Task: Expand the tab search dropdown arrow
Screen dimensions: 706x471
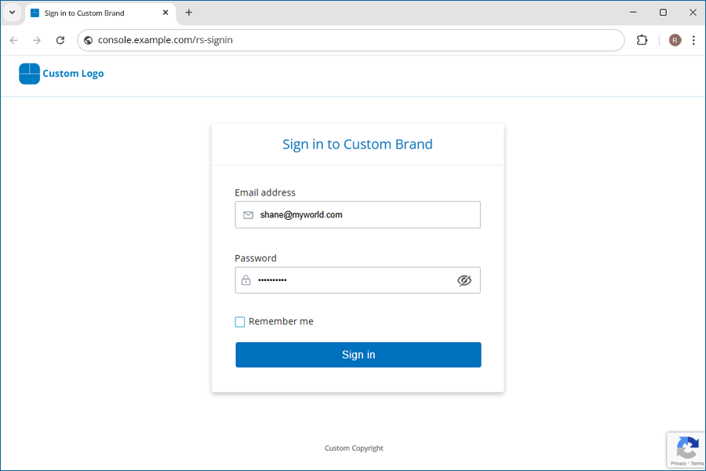Action: point(12,13)
